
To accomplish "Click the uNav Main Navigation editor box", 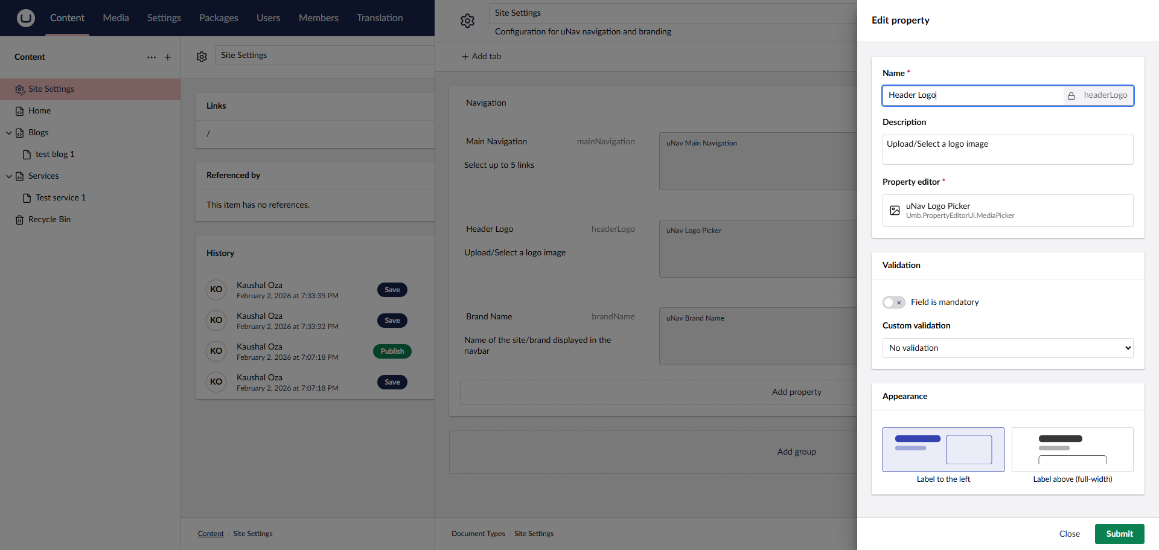I will (x=758, y=161).
